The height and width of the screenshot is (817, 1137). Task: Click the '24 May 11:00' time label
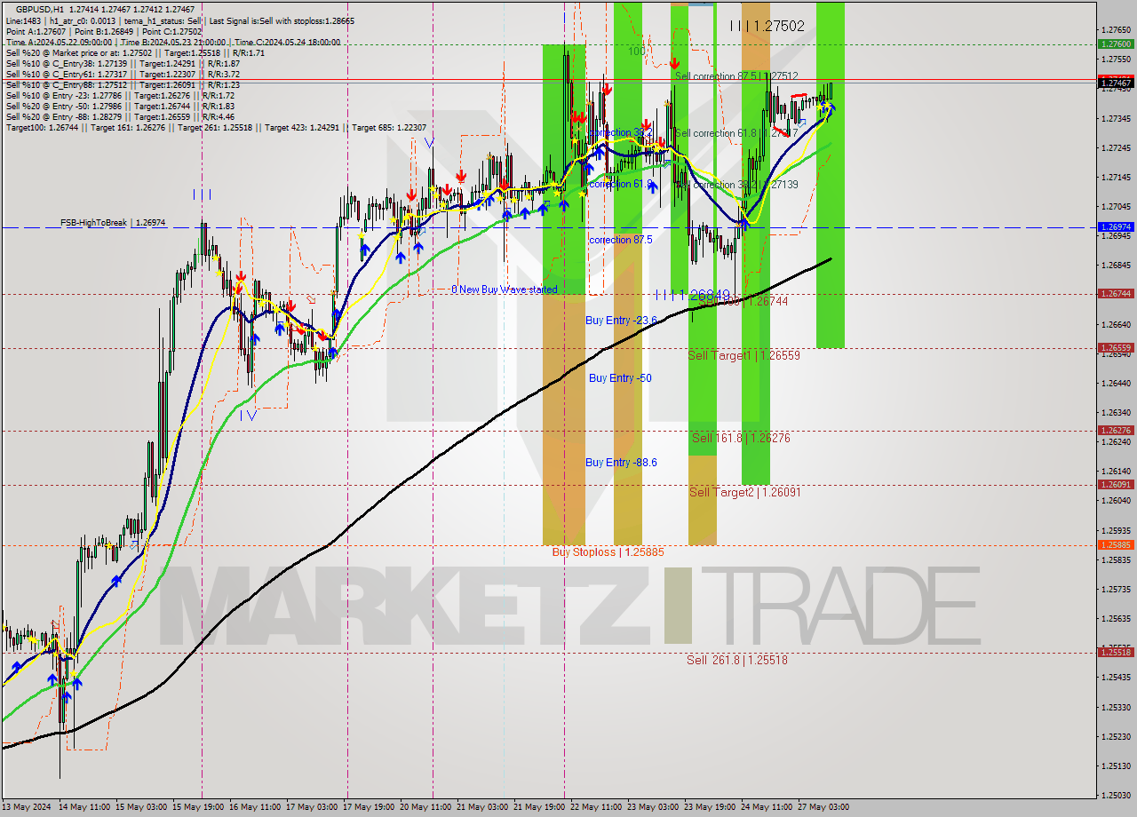click(x=767, y=807)
